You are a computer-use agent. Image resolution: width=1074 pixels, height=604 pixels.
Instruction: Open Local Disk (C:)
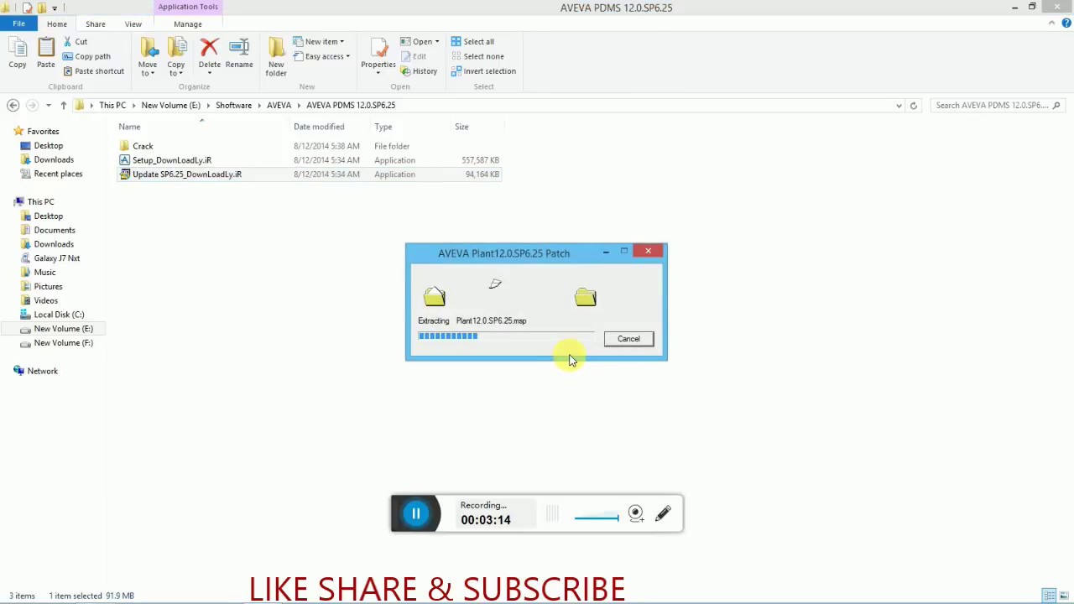coord(59,315)
